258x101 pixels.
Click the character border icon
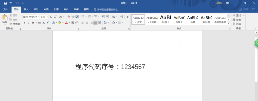tap(77, 17)
